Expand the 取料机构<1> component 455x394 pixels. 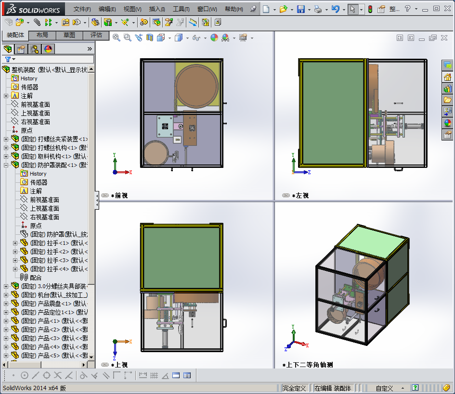coord(6,156)
